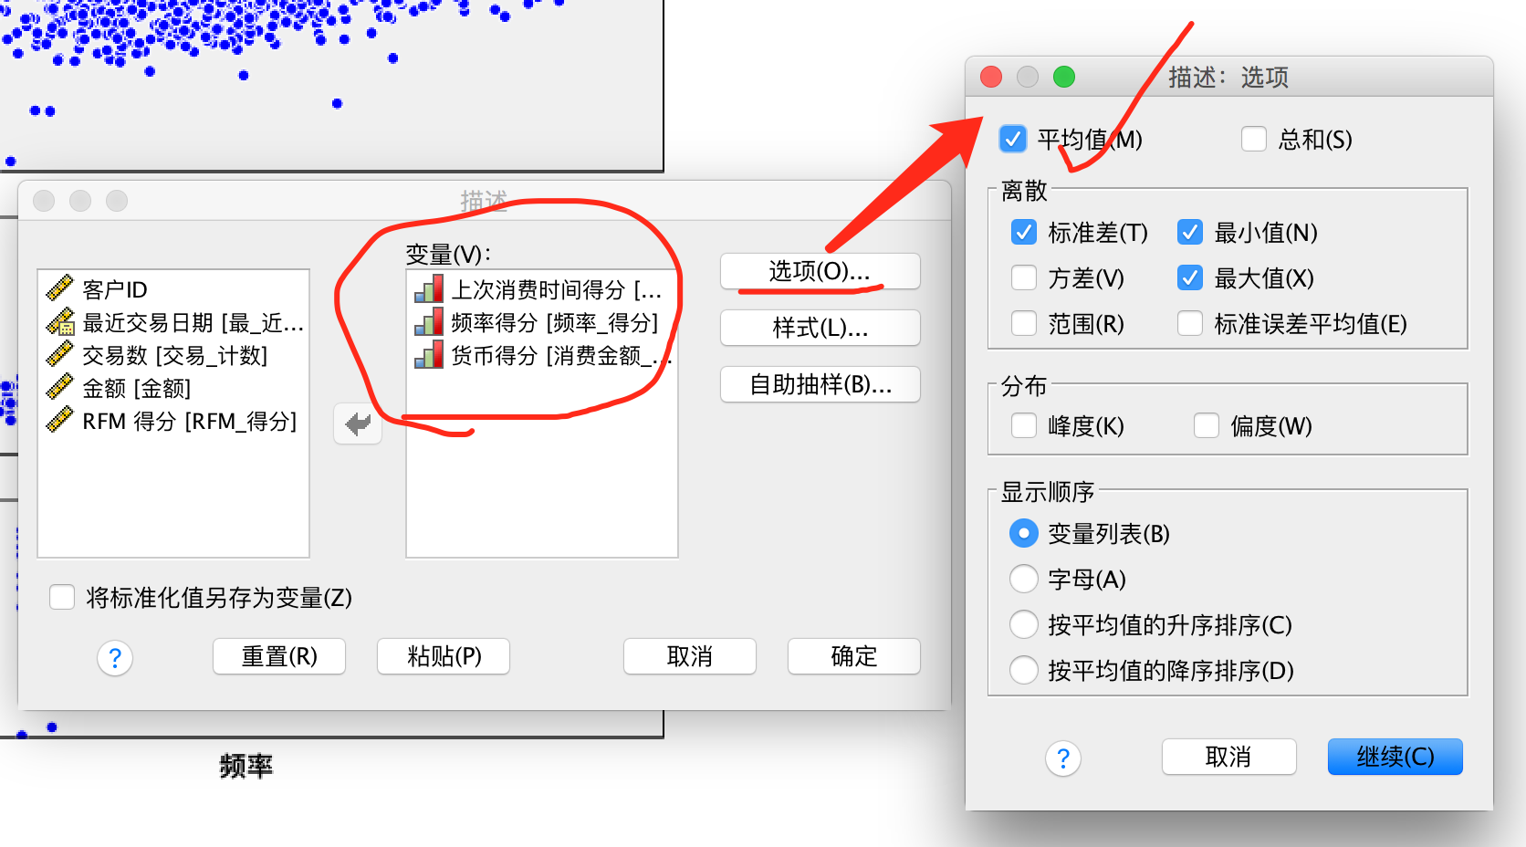Viewport: 1526px width, 847px height.
Task: Click the bar-chart icon beside 上次消费时间得分
Action: (x=429, y=288)
